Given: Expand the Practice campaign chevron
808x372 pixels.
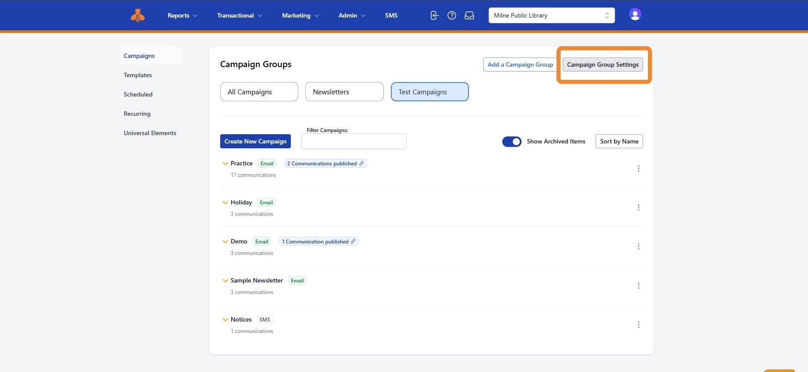Looking at the screenshot, I should tap(225, 164).
